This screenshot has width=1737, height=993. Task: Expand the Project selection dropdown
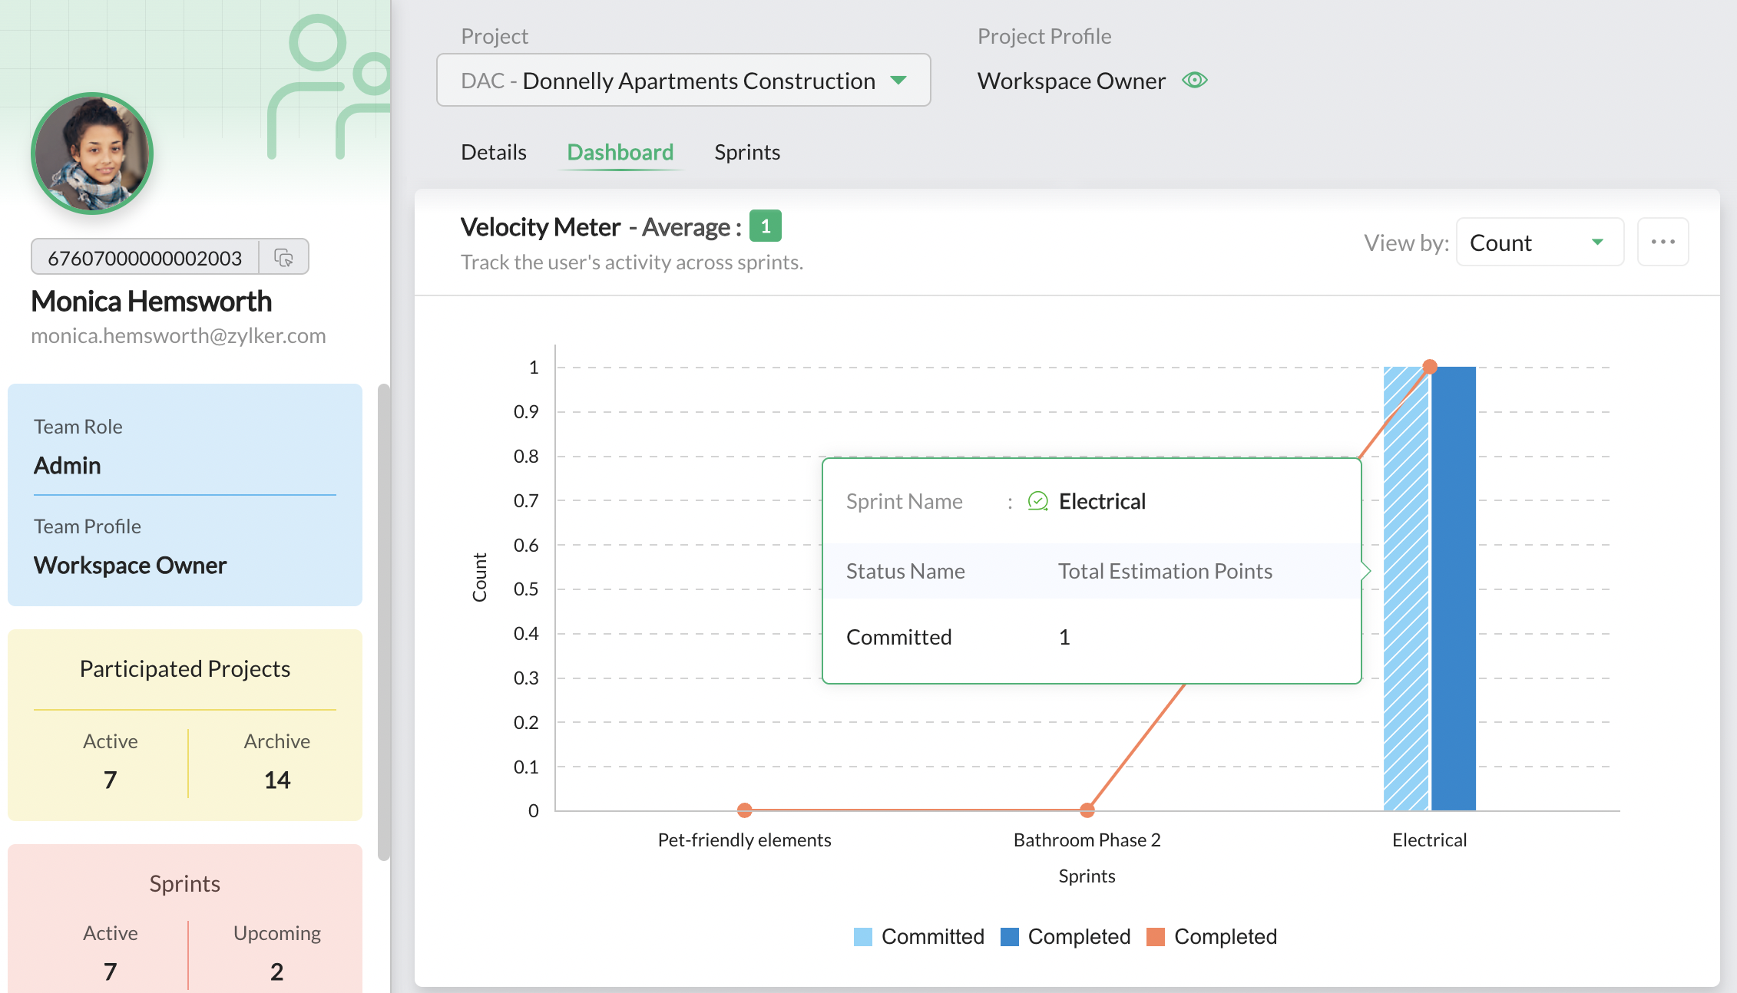[683, 81]
